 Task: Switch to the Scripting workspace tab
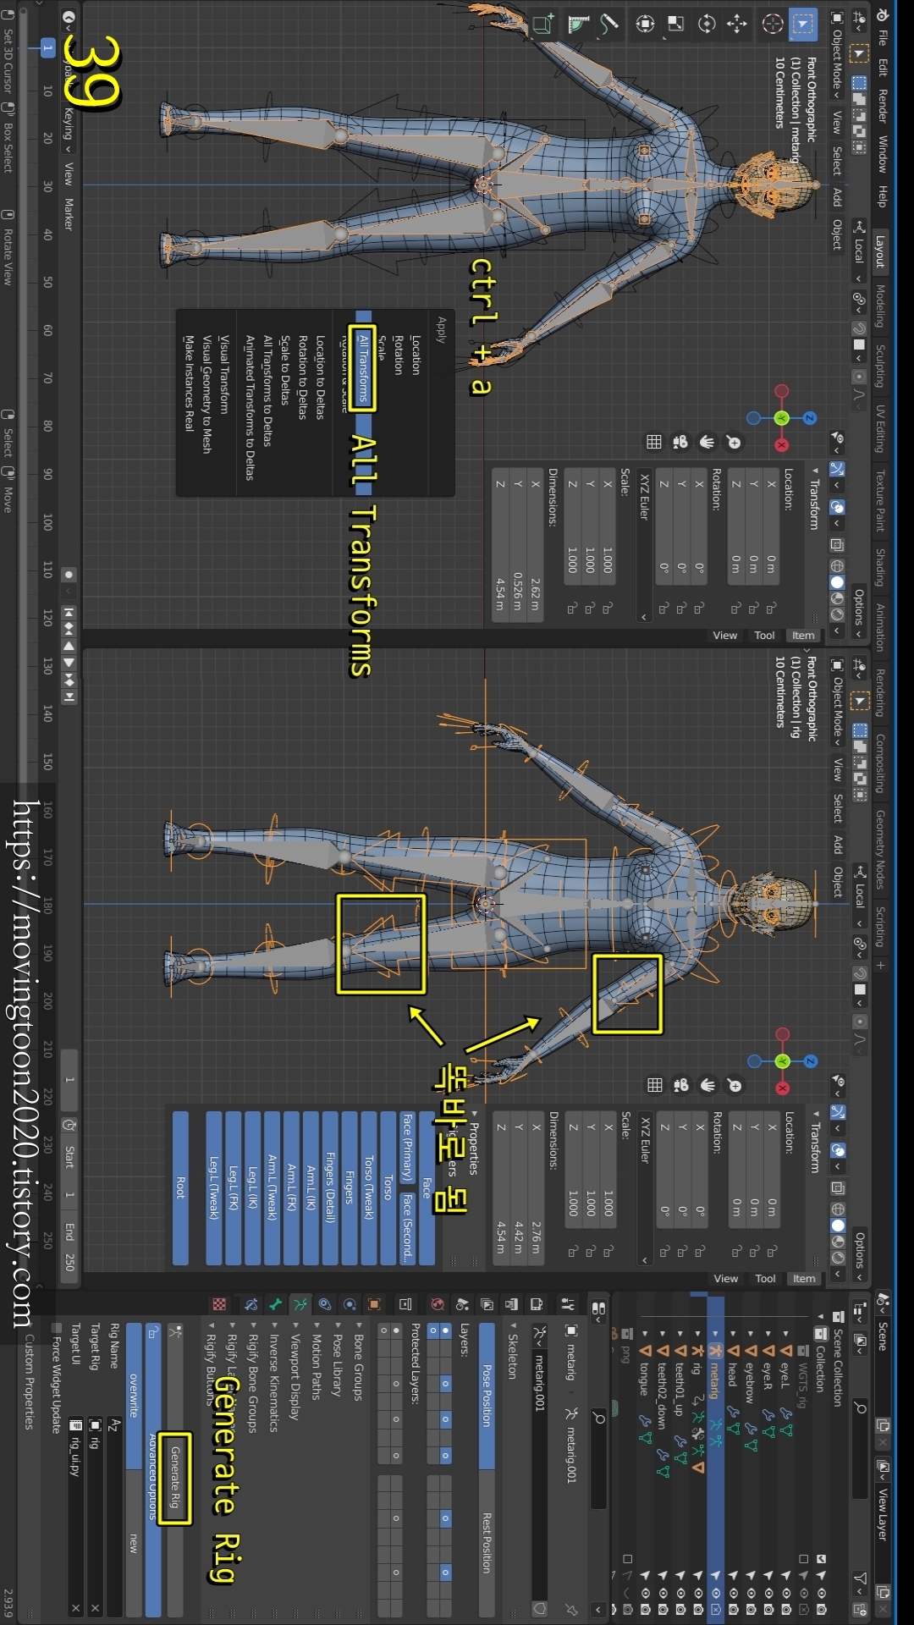click(880, 927)
